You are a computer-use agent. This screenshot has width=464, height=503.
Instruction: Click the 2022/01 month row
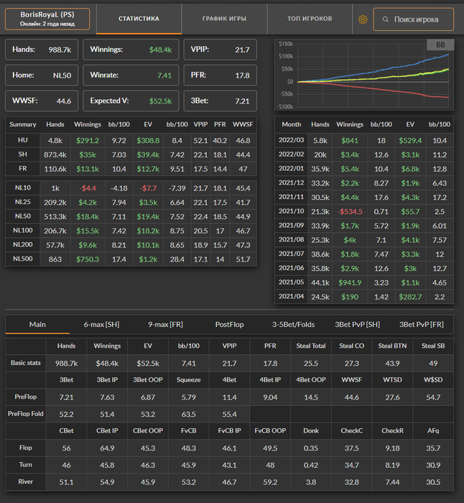point(364,169)
